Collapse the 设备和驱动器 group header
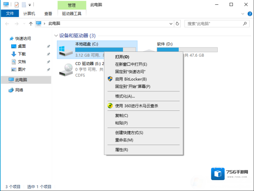 tap(56, 35)
